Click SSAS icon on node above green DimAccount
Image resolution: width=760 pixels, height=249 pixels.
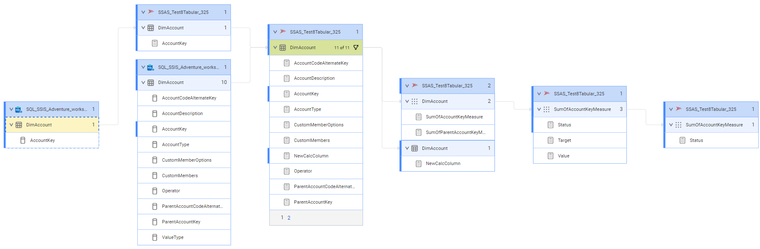point(283,32)
